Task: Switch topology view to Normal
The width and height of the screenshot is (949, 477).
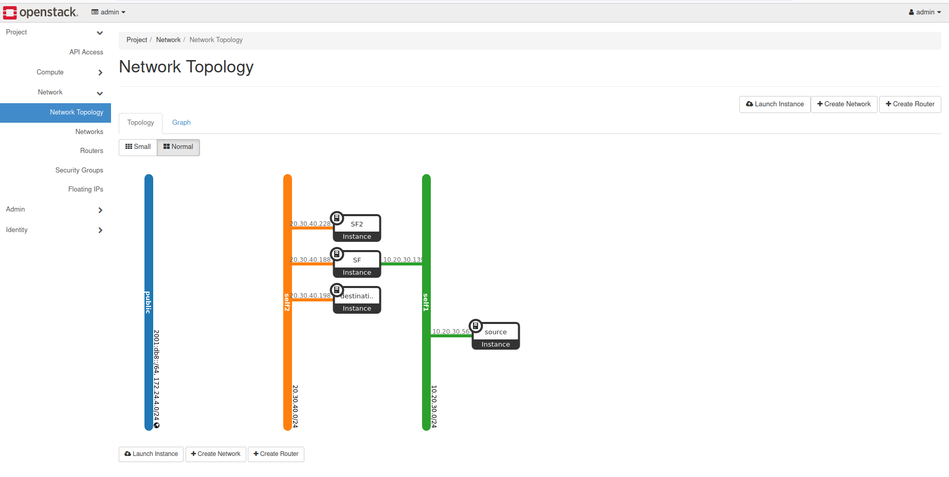Action: pos(178,147)
